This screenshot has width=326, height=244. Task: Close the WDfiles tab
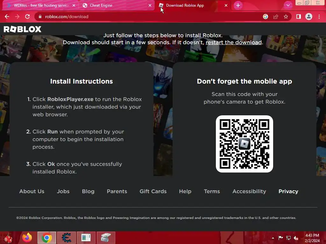74,6
